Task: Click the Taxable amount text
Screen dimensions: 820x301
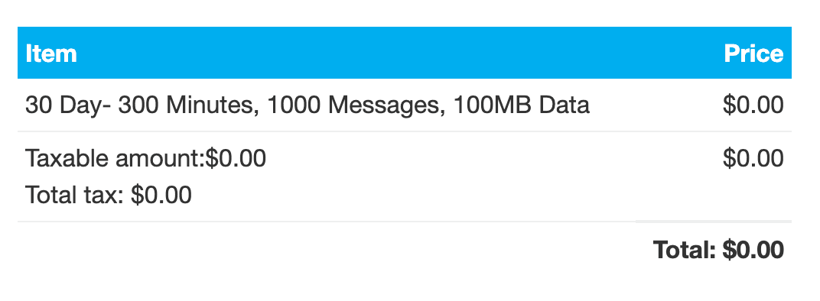Action: click(146, 158)
